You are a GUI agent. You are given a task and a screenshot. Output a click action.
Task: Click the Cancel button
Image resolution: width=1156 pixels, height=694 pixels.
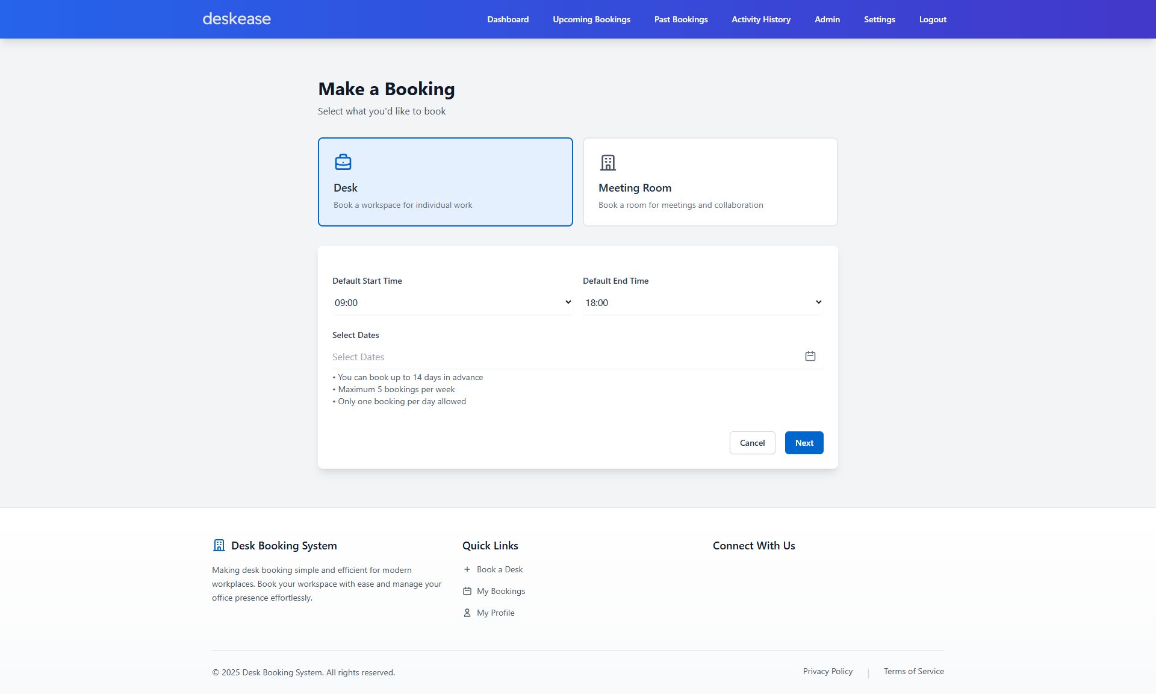tap(752, 443)
